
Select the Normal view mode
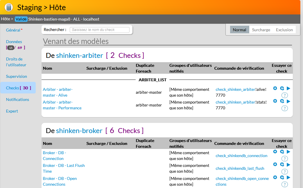point(239,30)
